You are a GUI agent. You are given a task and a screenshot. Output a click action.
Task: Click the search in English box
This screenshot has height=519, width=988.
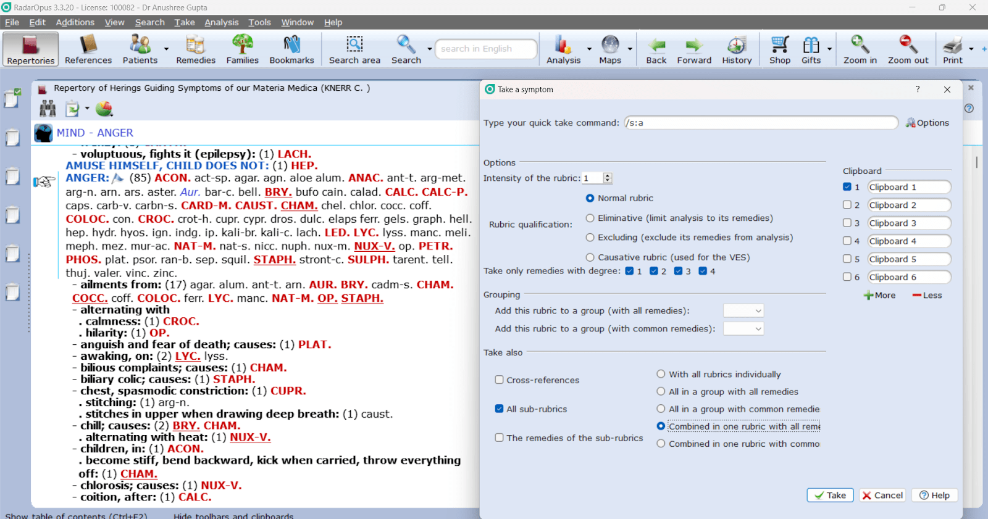pos(486,49)
